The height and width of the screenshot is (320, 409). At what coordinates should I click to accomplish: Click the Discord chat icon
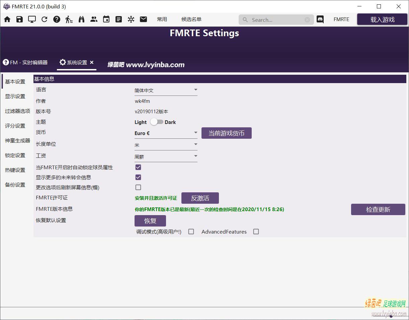(x=320, y=19)
